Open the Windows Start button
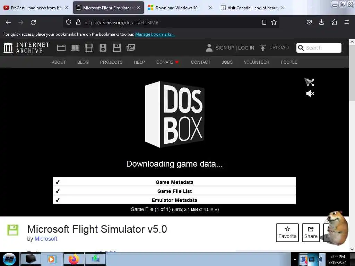The image size is (355, 266). [9, 259]
